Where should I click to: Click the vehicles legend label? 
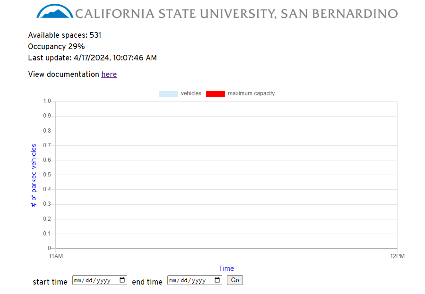191,93
